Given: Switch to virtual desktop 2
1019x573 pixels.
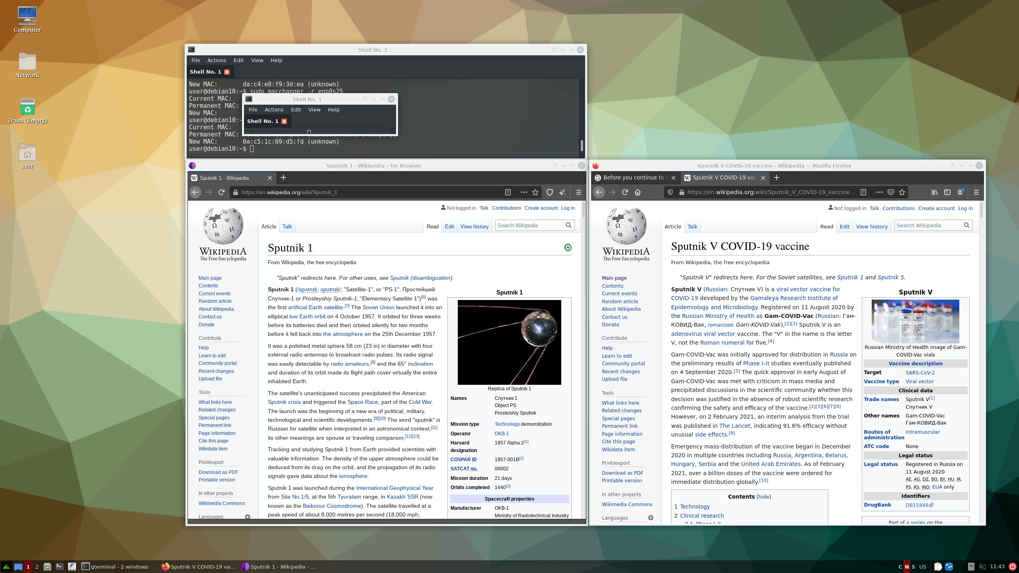Looking at the screenshot, I should pyautogui.click(x=37, y=567).
